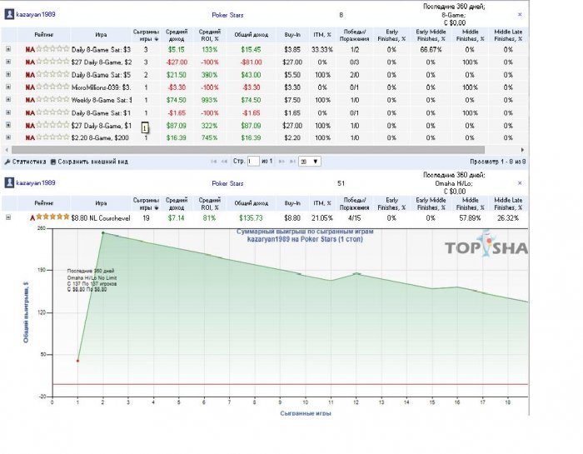Expand the $2.20 8-Game, $200 row
Image resolution: width=583 pixels, height=454 pixels.
pos(8,137)
